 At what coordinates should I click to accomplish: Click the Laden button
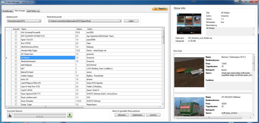point(131,21)
